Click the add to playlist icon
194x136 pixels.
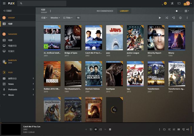(173, 18)
